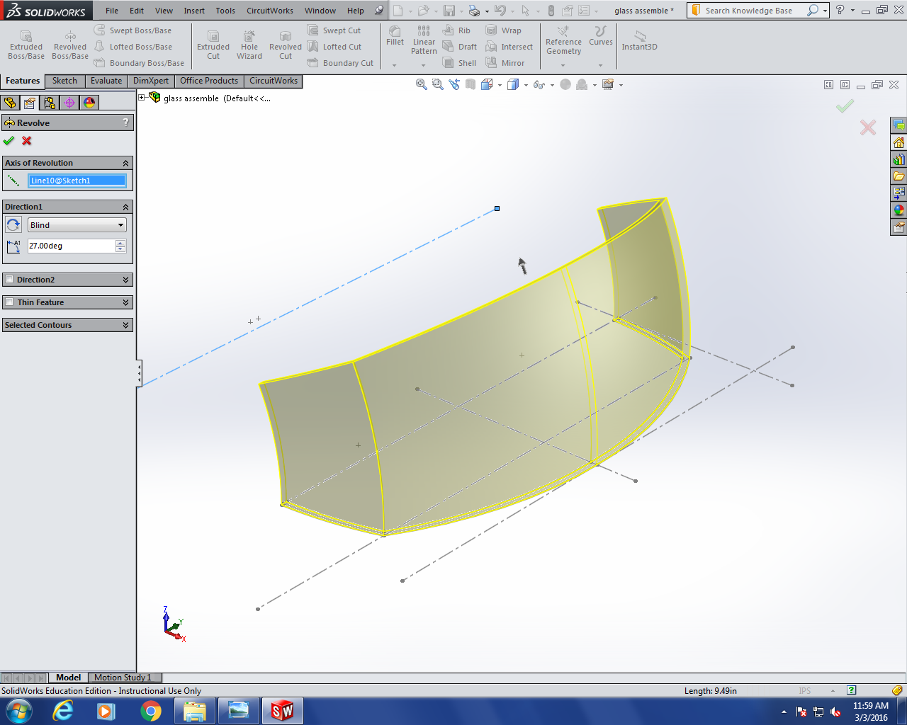This screenshot has height=725, width=907.
Task: Collapse the Axis of Revolution section
Action: [x=125, y=163]
